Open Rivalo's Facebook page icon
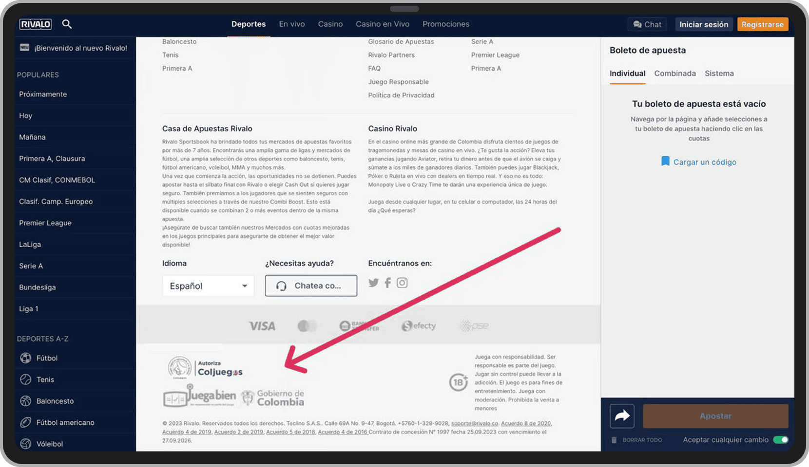The height and width of the screenshot is (467, 809). pos(387,283)
